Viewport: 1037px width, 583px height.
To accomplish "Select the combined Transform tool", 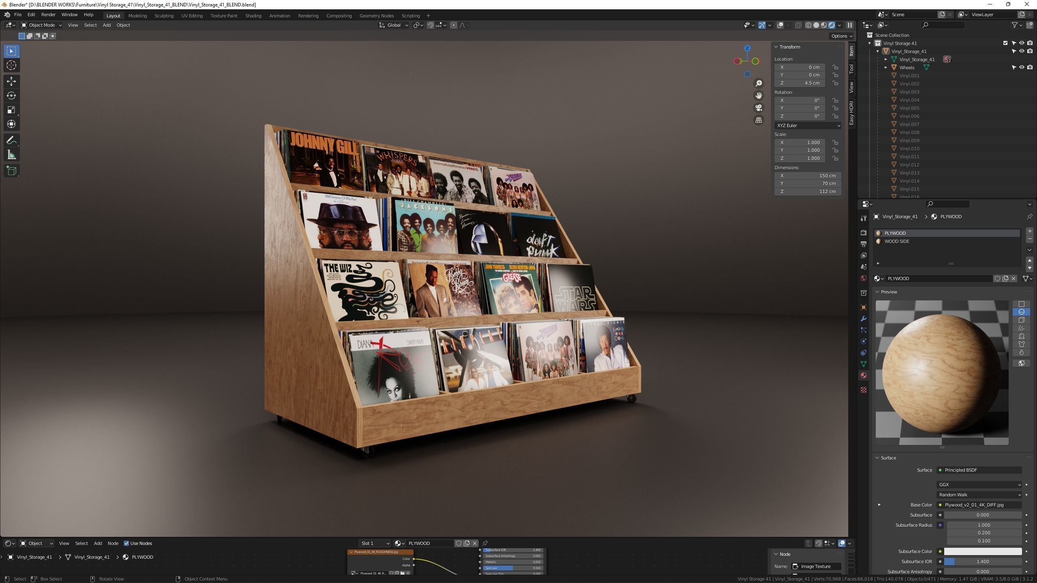I will coord(11,124).
